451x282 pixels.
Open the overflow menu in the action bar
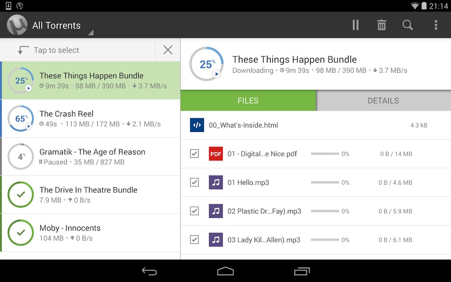click(x=436, y=25)
